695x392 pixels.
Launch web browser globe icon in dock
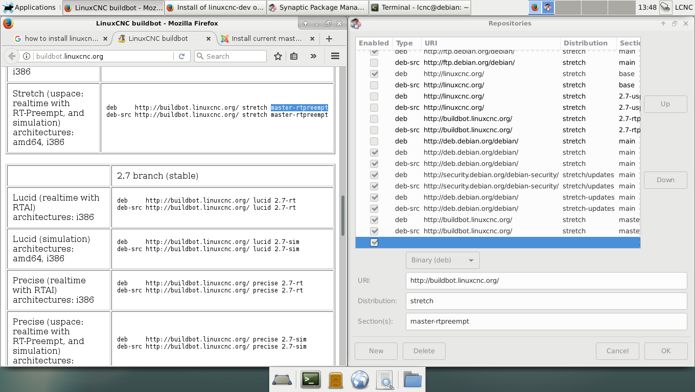(x=360, y=380)
